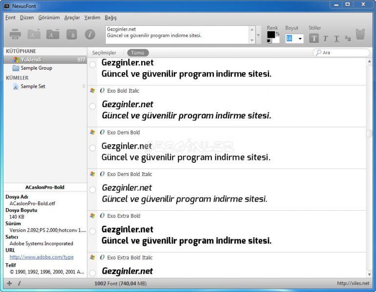Select Exo Extra Bold radio button
Image resolution: width=376 pixels, height=292 pixels.
click(93, 231)
